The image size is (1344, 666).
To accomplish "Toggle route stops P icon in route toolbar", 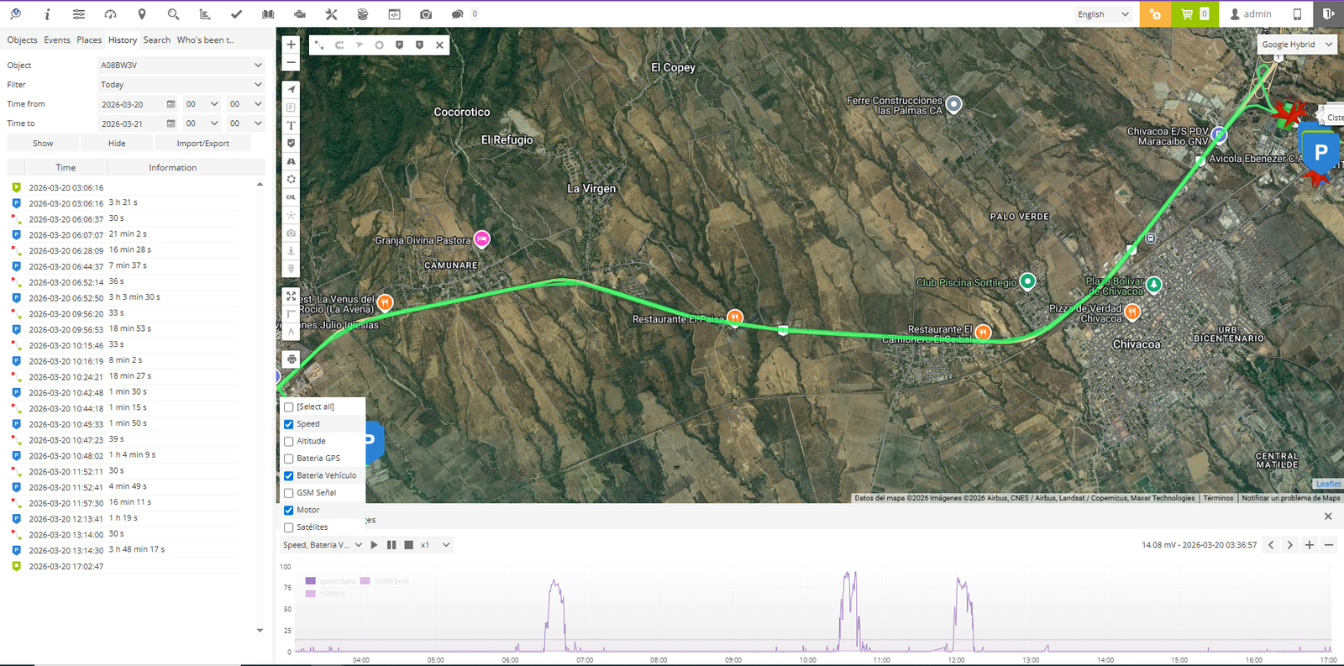I will (x=399, y=45).
